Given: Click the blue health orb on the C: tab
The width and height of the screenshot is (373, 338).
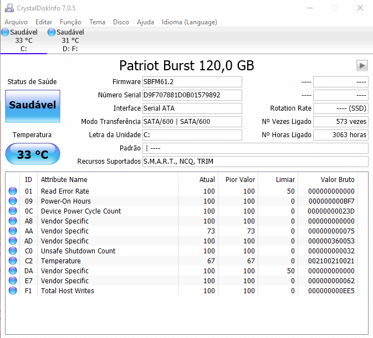Looking at the screenshot, I should tap(5, 32).
